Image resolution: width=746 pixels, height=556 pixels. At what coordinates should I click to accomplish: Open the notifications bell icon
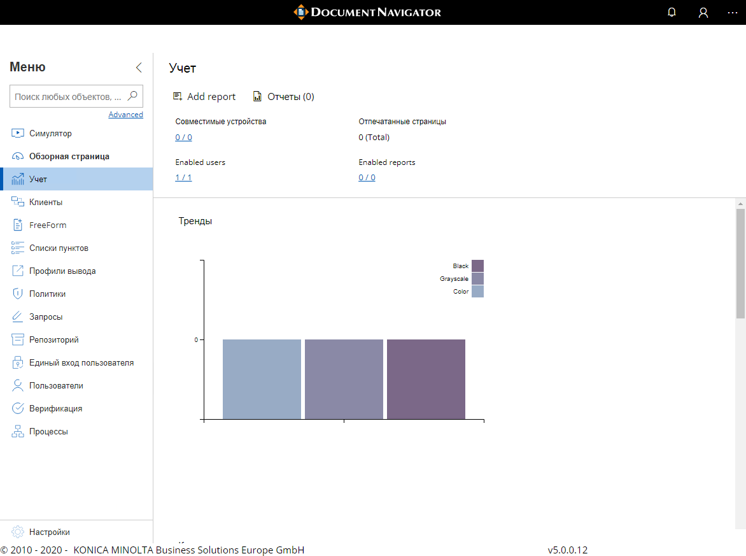pos(672,12)
